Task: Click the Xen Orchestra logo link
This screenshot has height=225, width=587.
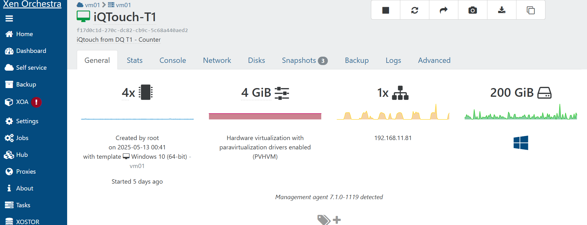Action: pos(32,4)
